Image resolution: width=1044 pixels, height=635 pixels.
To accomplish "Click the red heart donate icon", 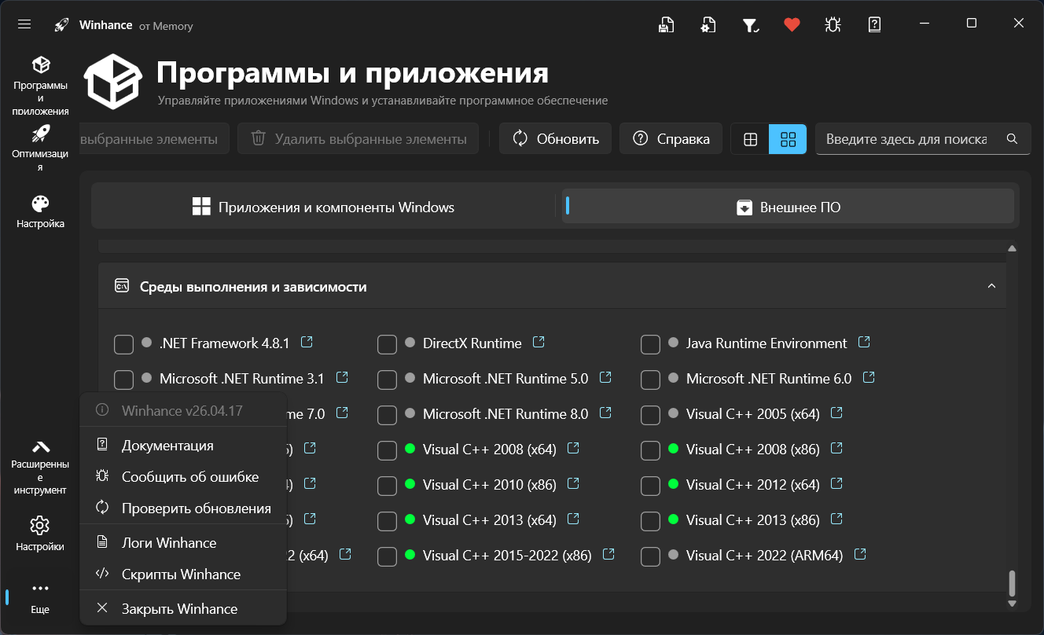I will pyautogui.click(x=792, y=24).
